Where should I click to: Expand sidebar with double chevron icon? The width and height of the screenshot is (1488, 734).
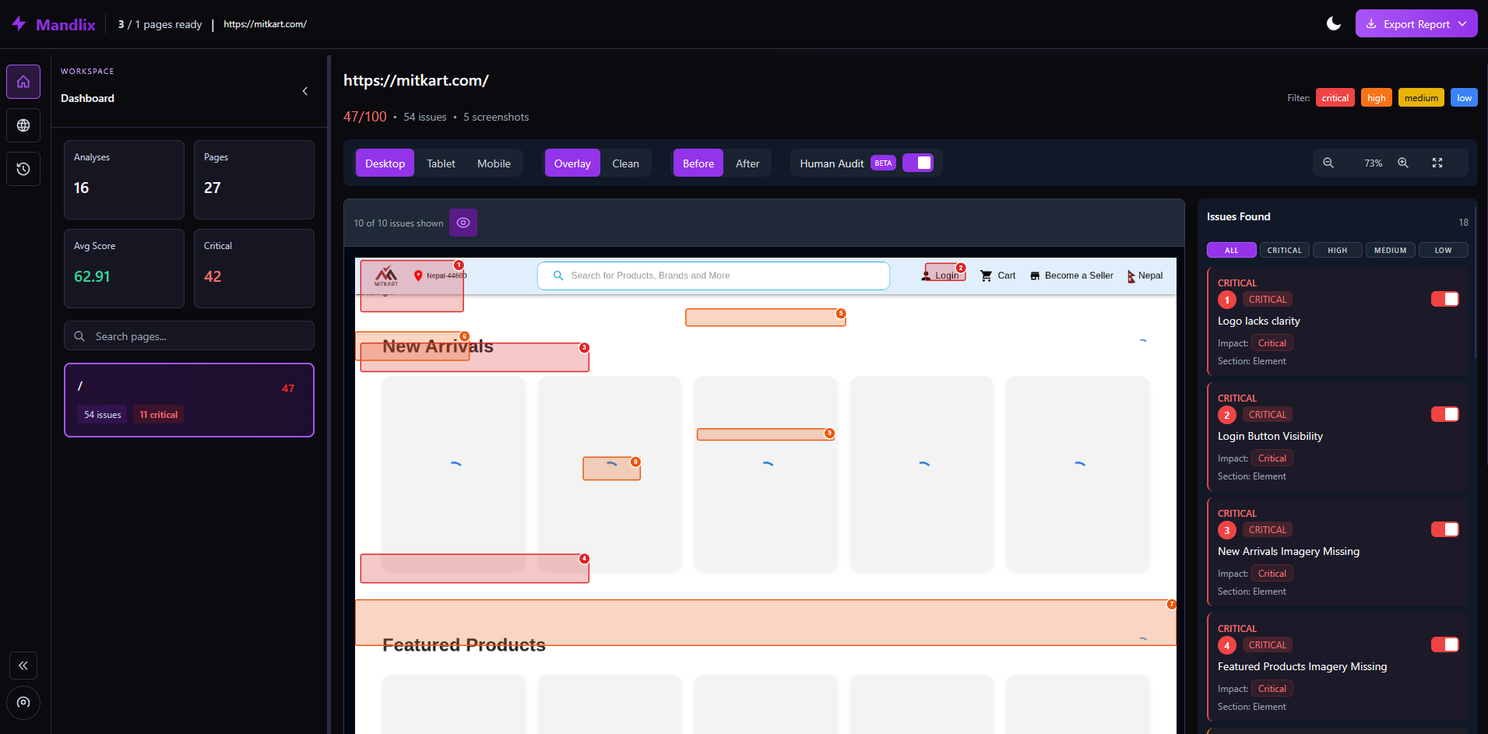coord(23,666)
